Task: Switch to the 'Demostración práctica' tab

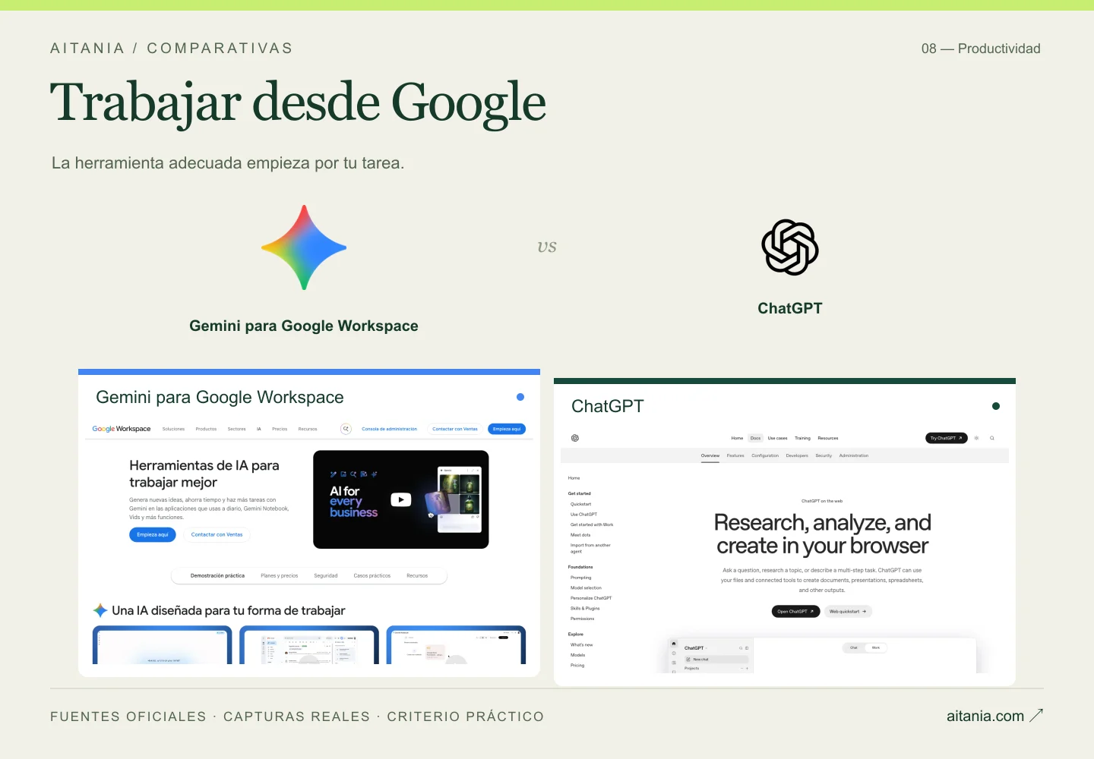Action: coord(217,575)
